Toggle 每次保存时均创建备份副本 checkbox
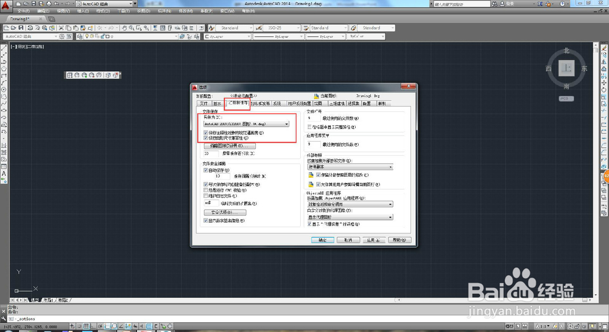 (206, 184)
